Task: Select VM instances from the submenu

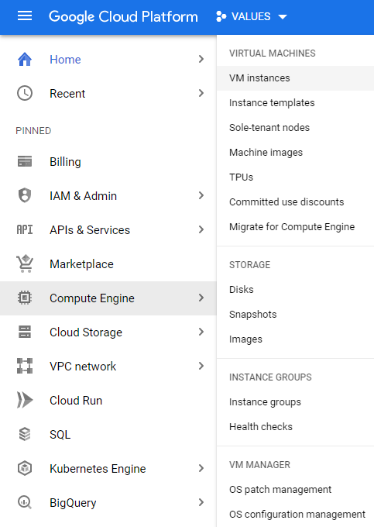Action: (295, 78)
